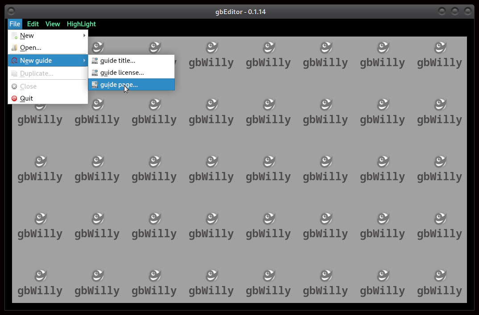479x315 pixels.
Task: Open the Edit menu
Action: (33, 24)
